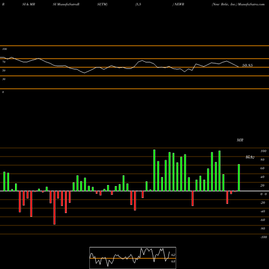
Task: Click the MR axis label -80
Action: (x=263, y=229)
